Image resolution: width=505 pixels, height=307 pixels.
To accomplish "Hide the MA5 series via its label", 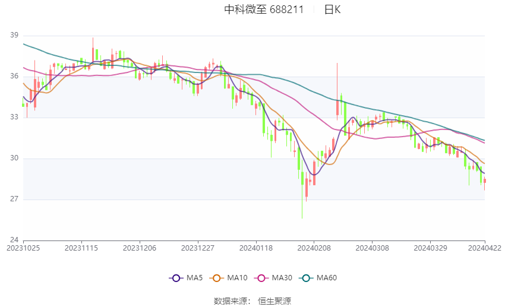I will (x=194, y=278).
